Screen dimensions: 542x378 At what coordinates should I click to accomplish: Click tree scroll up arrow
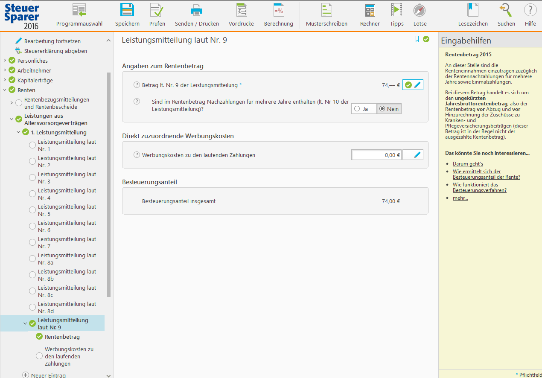tap(108, 41)
